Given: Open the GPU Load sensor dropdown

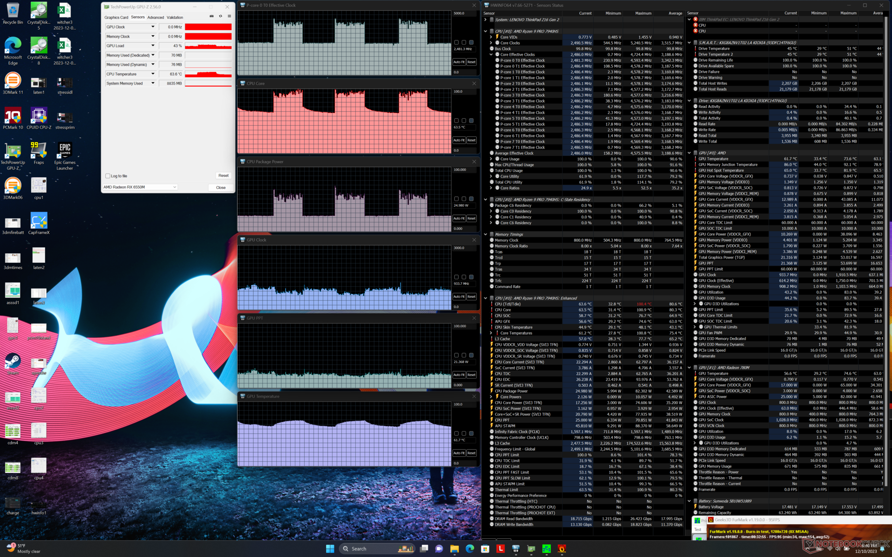Looking at the screenshot, I should (152, 45).
